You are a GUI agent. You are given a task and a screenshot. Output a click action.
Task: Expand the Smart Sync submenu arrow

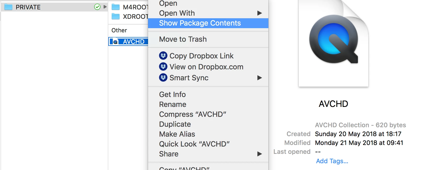[x=259, y=78]
